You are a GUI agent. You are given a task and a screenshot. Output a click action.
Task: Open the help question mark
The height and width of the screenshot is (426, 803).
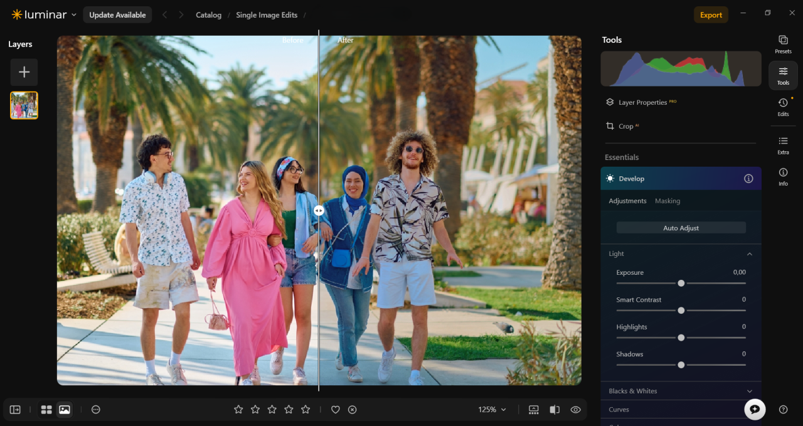783,409
